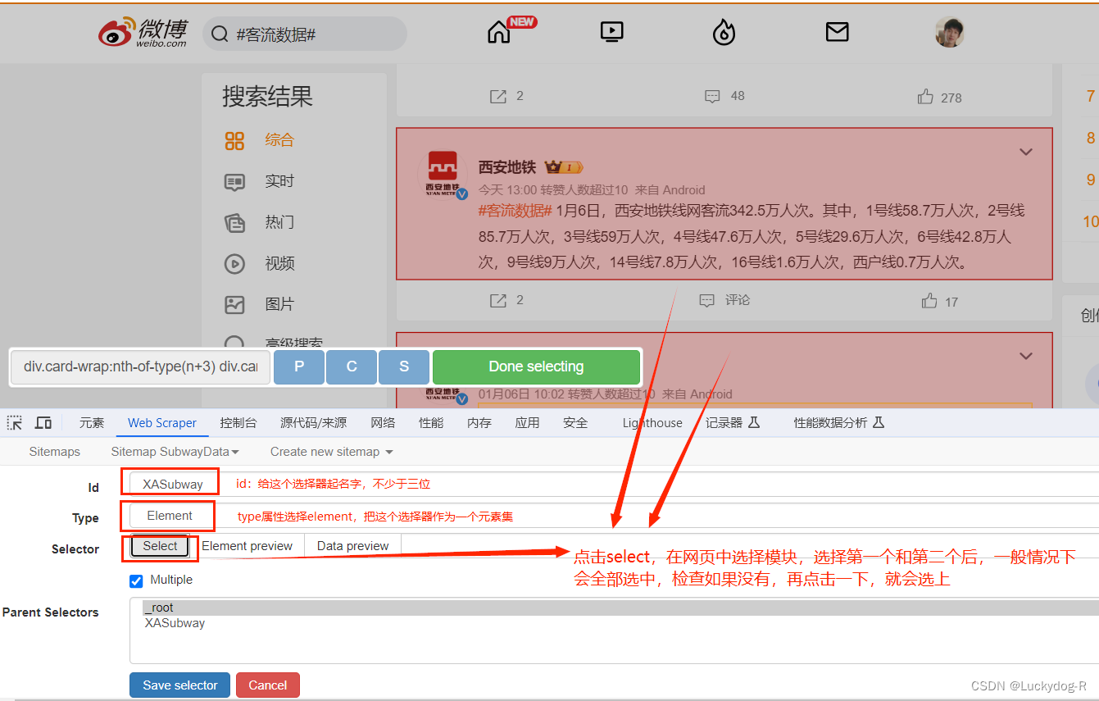Screen dimensions: 1099x701
Task: Click Data preview button
Action: click(353, 546)
